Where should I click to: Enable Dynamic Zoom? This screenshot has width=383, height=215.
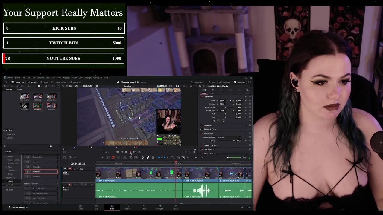click(201, 129)
